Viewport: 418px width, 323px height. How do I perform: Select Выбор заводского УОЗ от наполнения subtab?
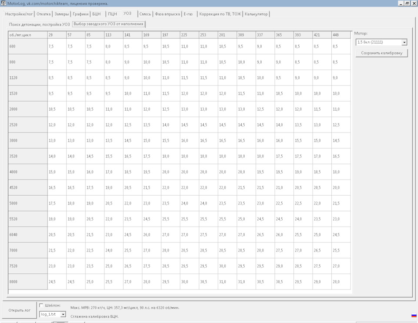108,24
